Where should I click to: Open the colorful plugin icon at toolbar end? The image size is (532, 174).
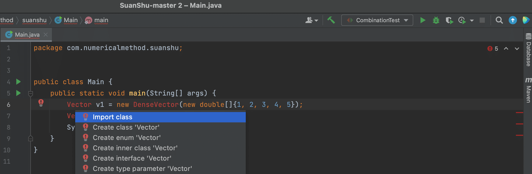[x=526, y=20]
